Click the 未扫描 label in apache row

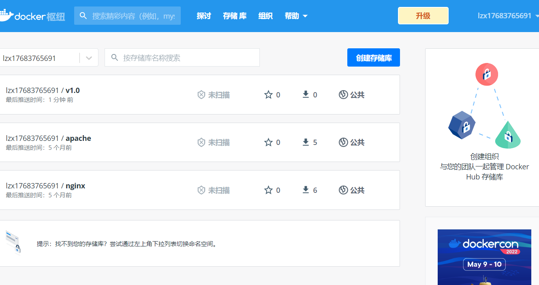tap(219, 142)
